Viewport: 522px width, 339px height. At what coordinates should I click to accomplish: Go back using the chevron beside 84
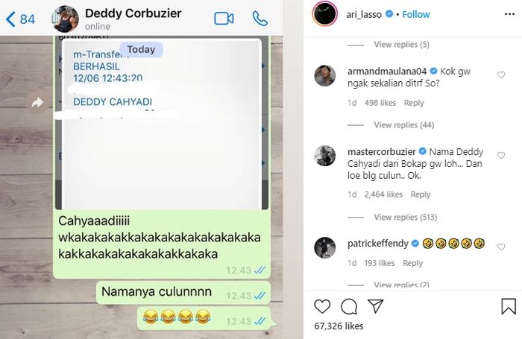click(10, 19)
